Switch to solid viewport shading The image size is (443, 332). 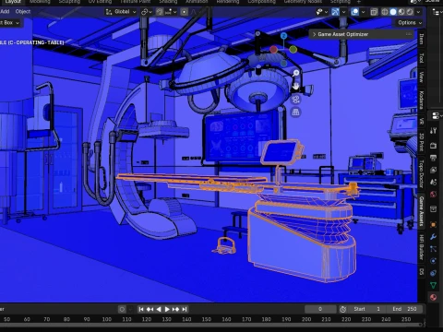[x=393, y=12]
